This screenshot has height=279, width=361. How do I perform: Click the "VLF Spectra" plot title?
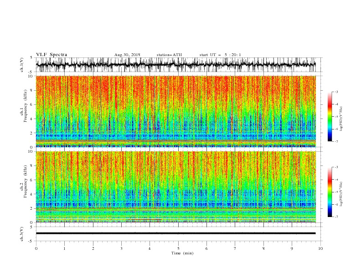click(x=52, y=55)
